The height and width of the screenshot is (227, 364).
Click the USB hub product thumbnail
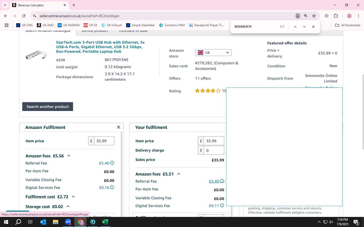point(36,55)
